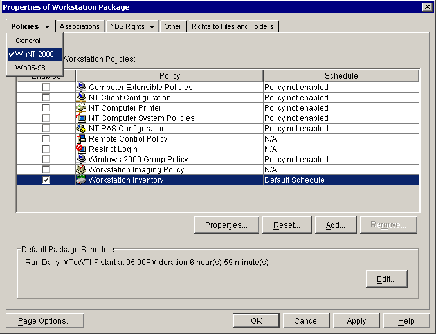Click the Run Daily schedule description text

[x=147, y=263]
